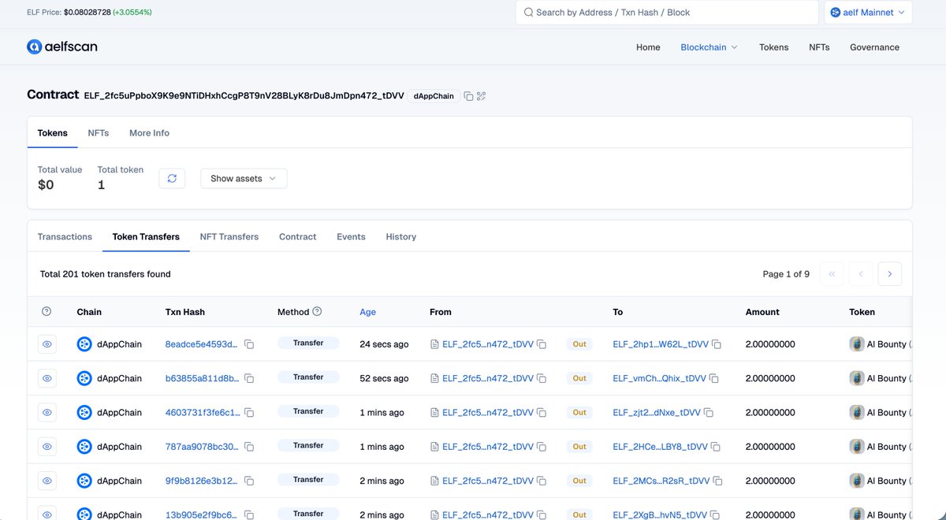Open the NFTs nav item
Screen dimensions: 946x520
coord(819,47)
